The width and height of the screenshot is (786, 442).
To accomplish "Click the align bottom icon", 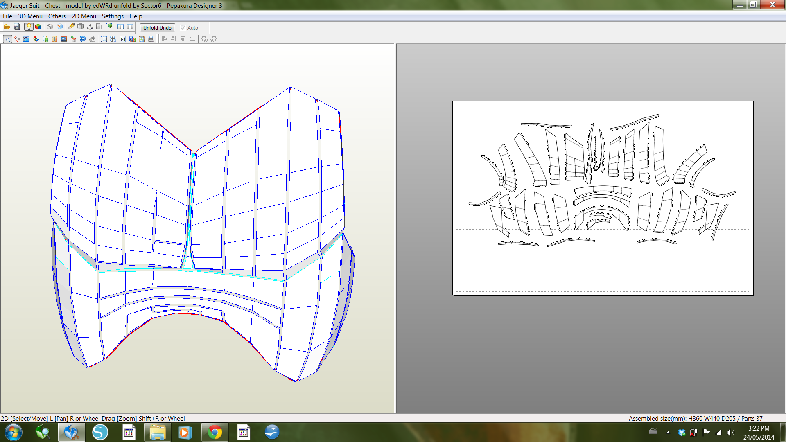I will (192, 39).
